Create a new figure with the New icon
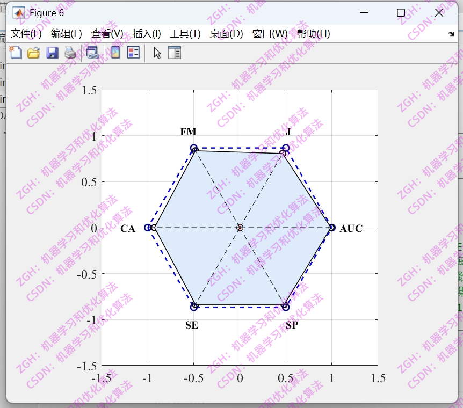The height and width of the screenshot is (408, 463). [16, 52]
